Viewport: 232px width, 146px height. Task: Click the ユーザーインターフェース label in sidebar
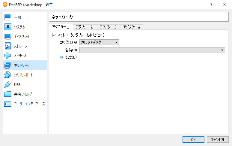(30, 104)
